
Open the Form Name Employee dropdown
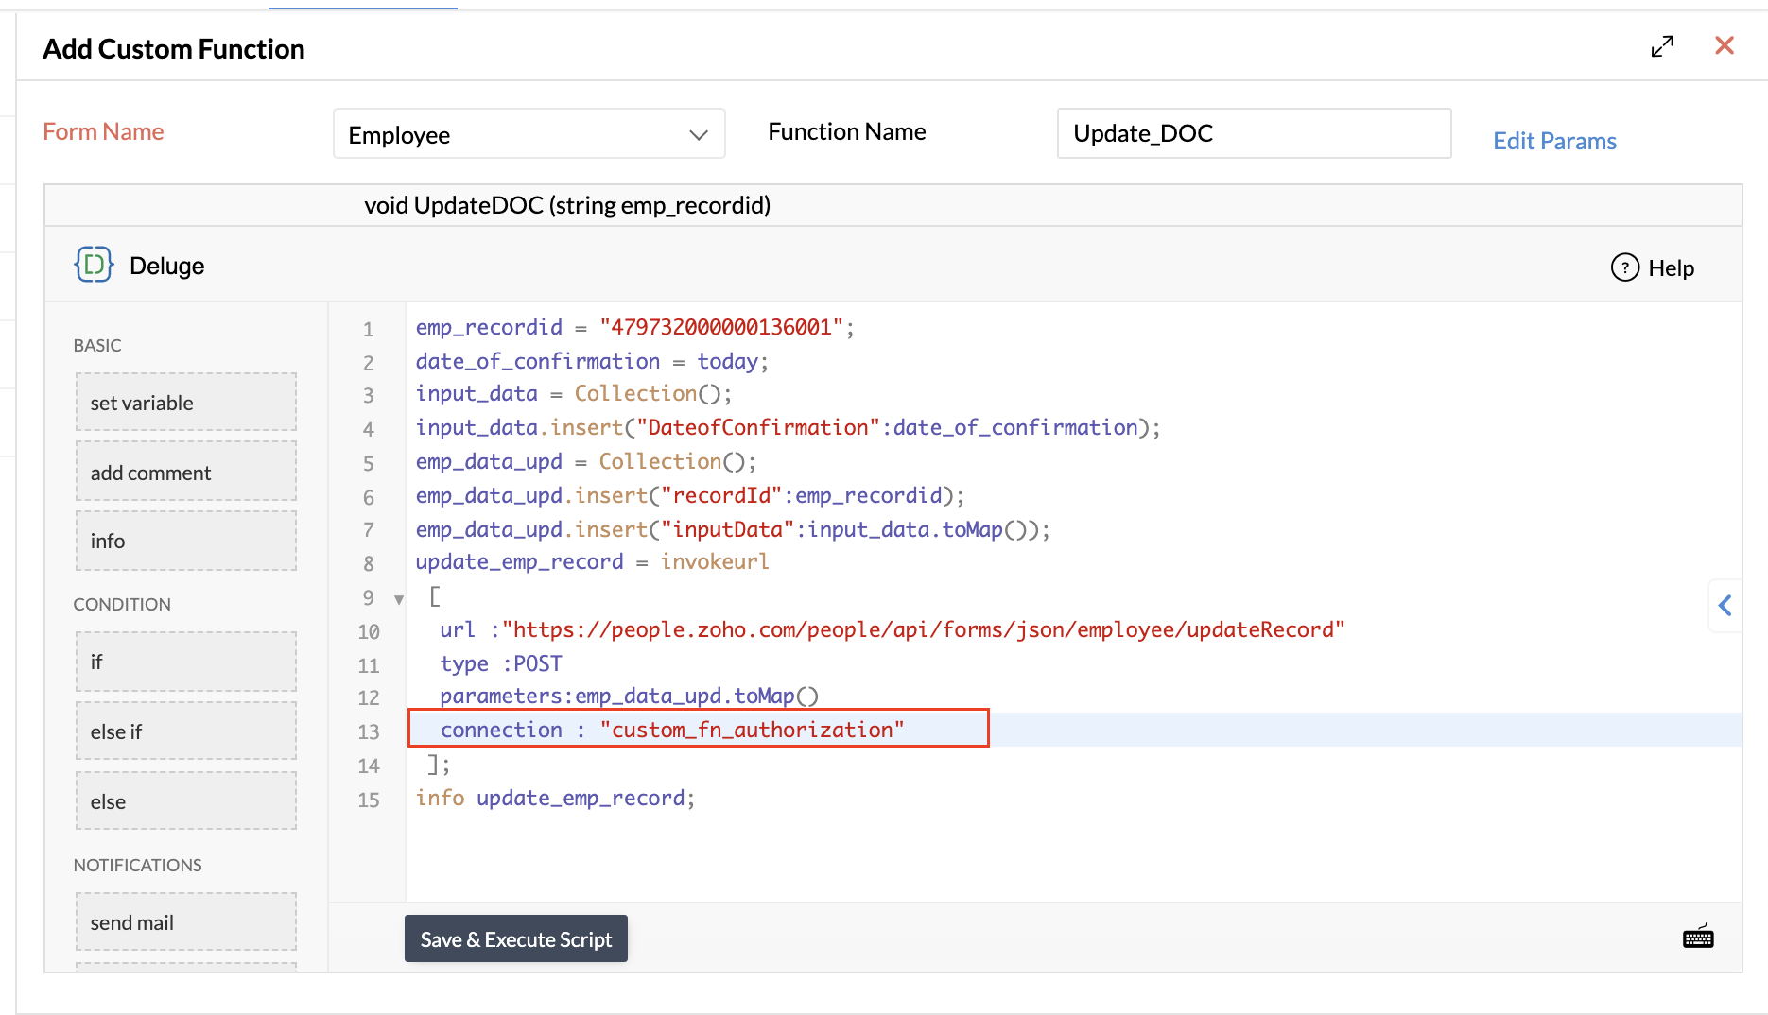pos(529,134)
